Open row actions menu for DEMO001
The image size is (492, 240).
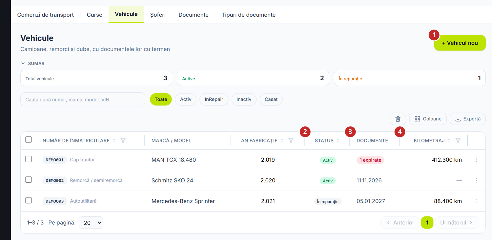tap(477, 160)
